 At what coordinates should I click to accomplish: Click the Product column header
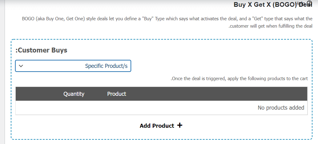coord(117,94)
